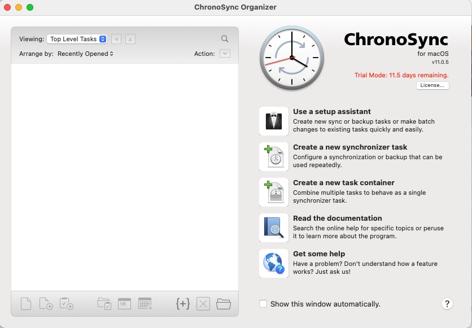Viewport: 472px width, 328px height.
Task: Click the green zoom window button
Action: 30,7
